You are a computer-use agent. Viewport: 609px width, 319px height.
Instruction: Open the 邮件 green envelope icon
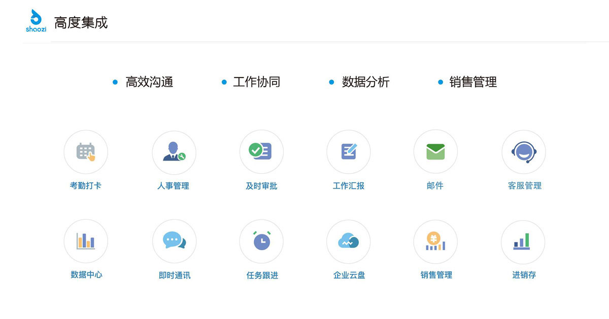point(435,152)
